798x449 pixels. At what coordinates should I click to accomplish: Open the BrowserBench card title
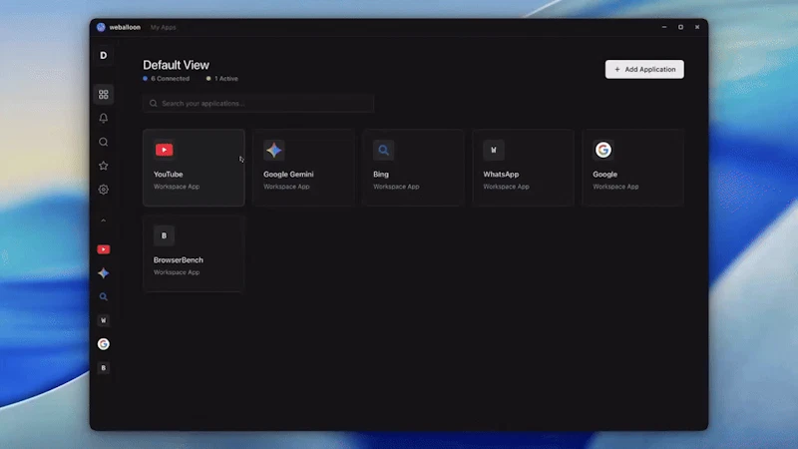(179, 259)
